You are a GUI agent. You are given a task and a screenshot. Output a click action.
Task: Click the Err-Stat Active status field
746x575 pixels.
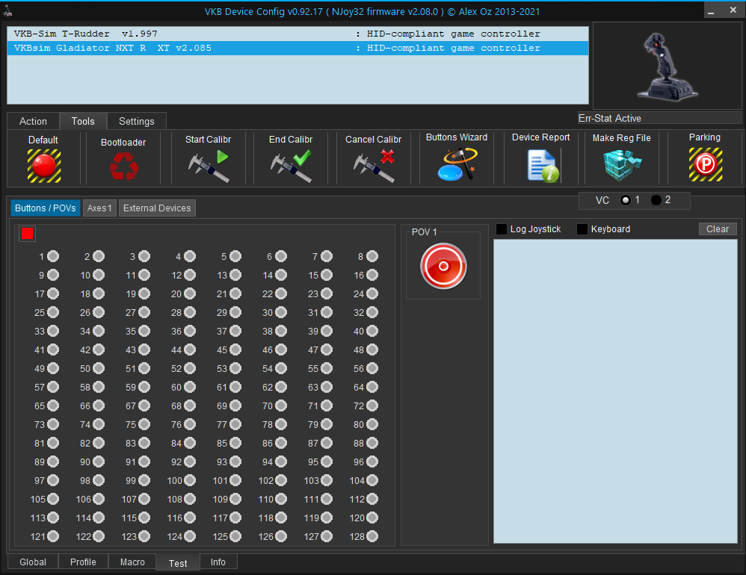[659, 118]
